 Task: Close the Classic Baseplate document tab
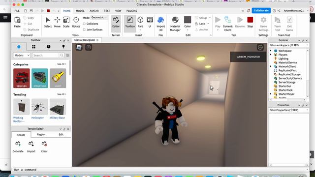[x=97, y=40]
